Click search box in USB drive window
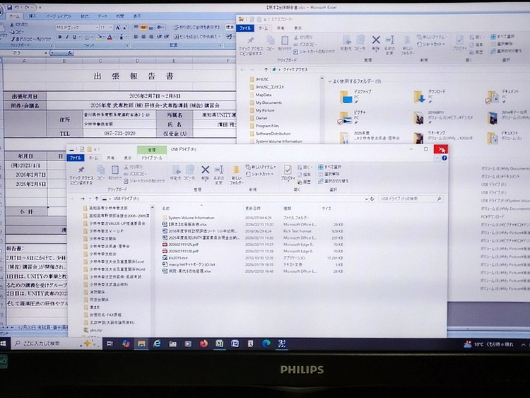Screen dimensions: 530x398 point(411,199)
